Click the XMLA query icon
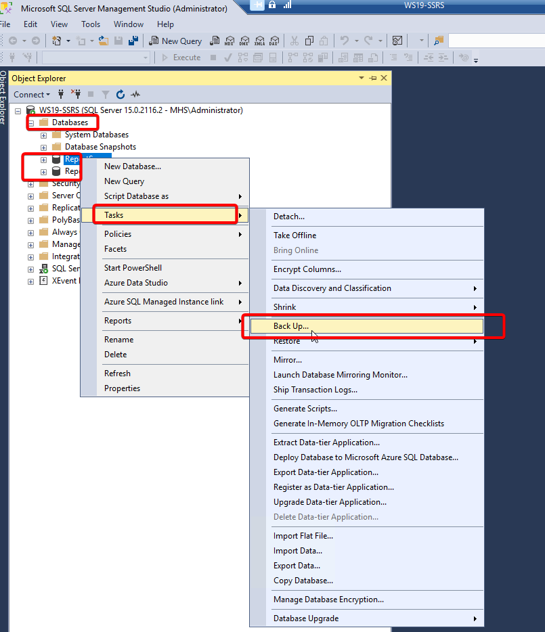 (x=259, y=41)
